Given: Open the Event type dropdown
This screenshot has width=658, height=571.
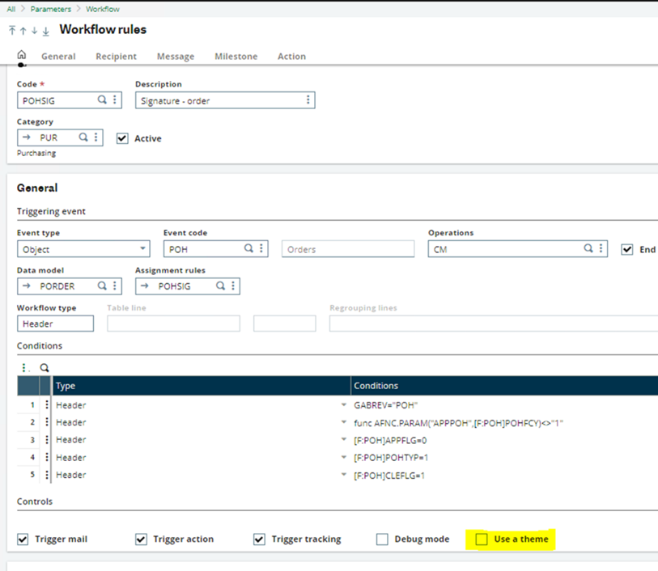Looking at the screenshot, I should (143, 250).
